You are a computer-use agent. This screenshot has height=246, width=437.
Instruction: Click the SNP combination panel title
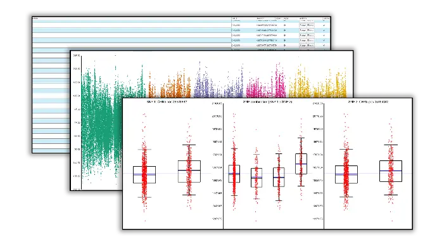[267, 102]
